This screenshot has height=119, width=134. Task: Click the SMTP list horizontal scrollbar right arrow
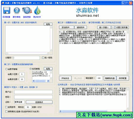pyautogui.click(x=48, y=53)
